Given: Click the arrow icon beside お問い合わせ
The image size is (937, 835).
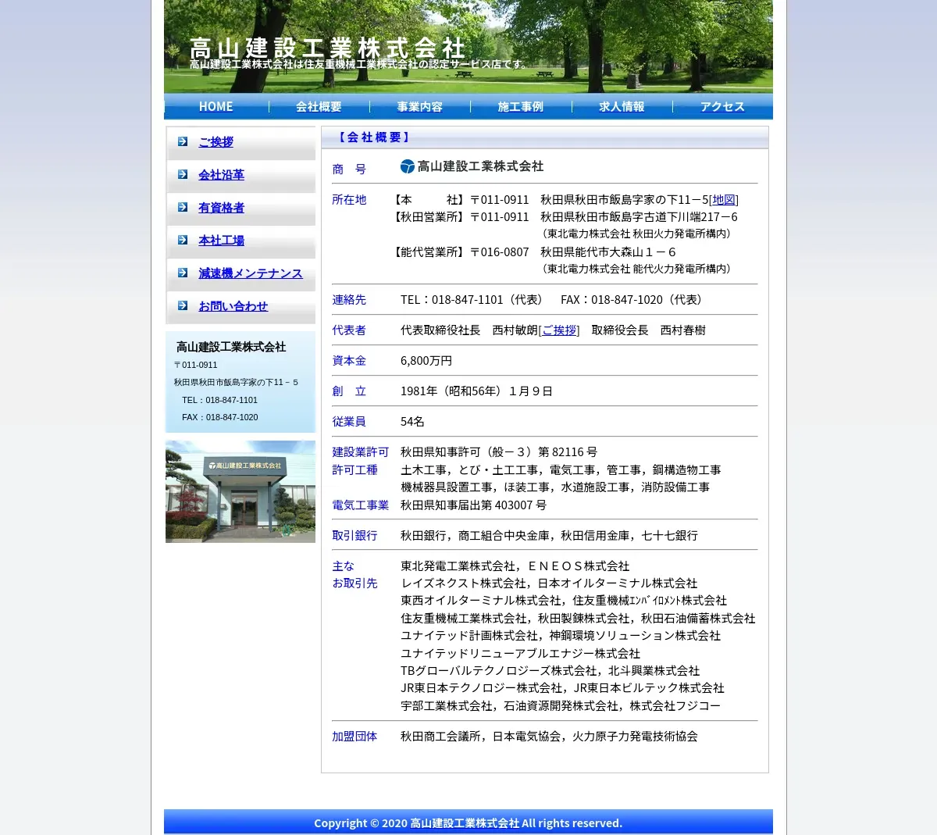Looking at the screenshot, I should pyautogui.click(x=183, y=305).
